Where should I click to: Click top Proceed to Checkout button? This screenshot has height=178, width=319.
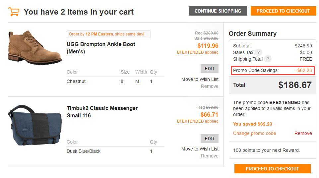coord(283,11)
